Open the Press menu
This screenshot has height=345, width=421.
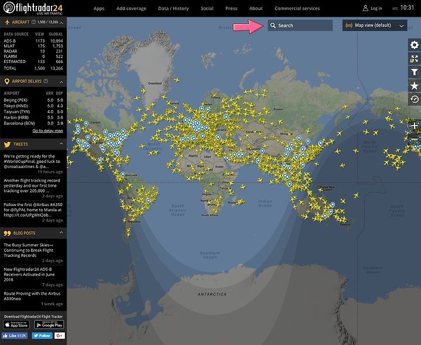(x=232, y=8)
